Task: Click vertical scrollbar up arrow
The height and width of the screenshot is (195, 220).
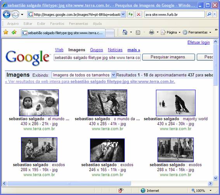Action: pos(215,41)
